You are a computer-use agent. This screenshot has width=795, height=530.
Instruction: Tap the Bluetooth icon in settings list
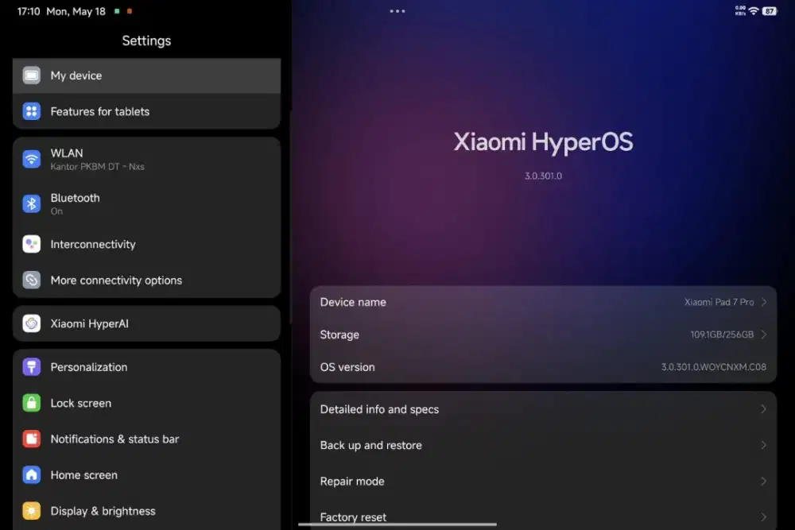[32, 203]
